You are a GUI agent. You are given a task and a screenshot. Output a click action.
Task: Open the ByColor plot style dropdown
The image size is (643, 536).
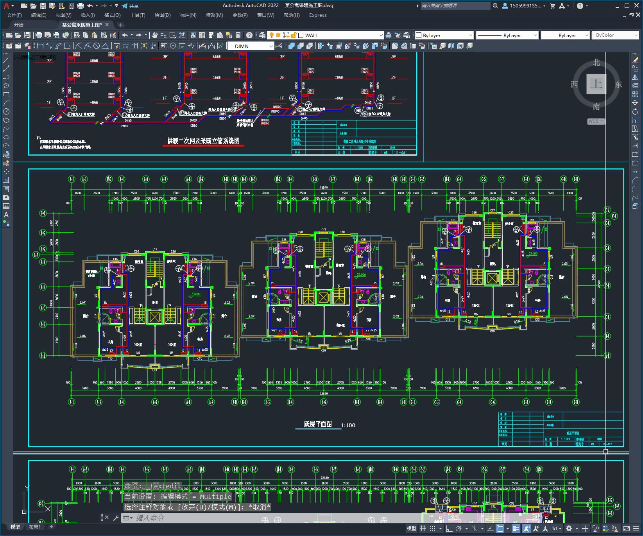tap(615, 35)
